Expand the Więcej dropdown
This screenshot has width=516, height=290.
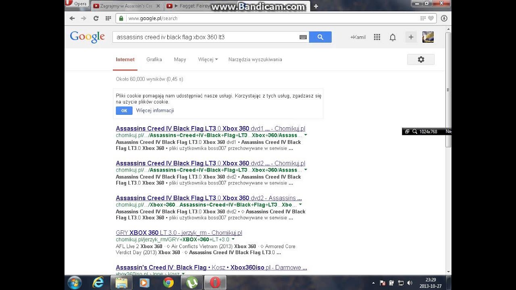[208, 60]
